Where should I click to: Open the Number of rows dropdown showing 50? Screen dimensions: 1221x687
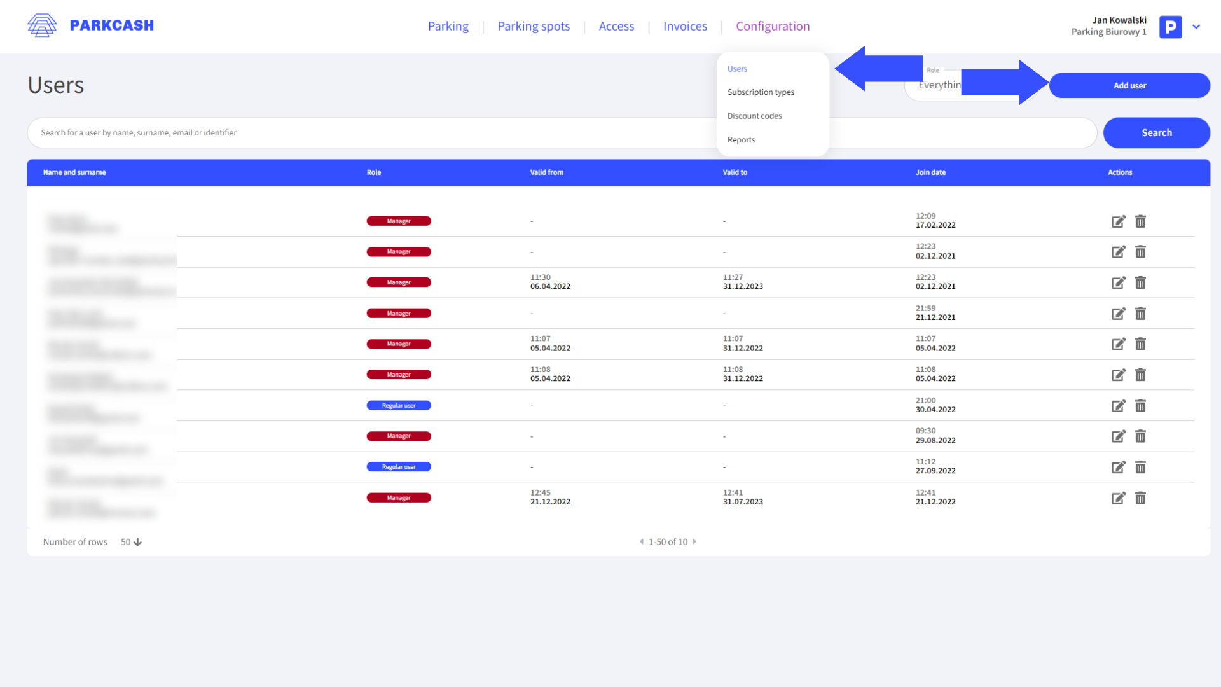(130, 541)
